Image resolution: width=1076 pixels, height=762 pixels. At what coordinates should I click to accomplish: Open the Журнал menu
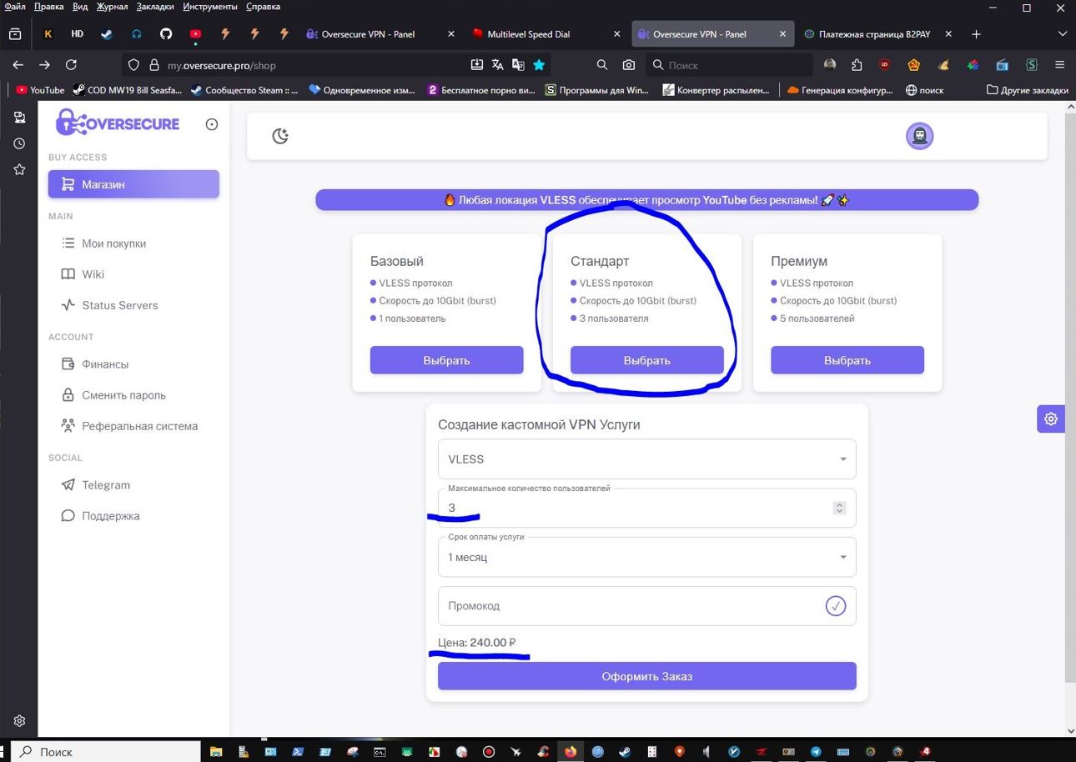(112, 7)
